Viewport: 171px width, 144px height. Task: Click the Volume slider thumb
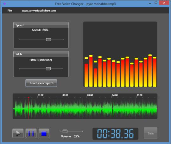(65, 131)
